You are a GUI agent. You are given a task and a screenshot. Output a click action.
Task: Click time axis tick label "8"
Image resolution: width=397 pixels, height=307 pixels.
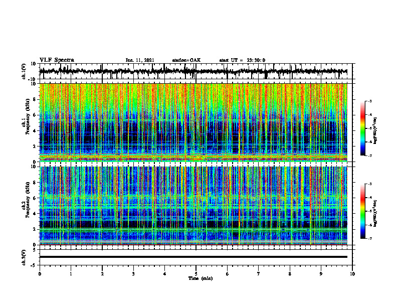pos(290,273)
